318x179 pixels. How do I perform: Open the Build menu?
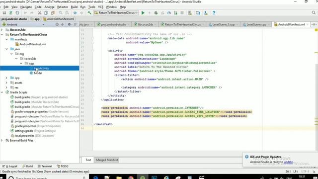click(x=74, y=7)
